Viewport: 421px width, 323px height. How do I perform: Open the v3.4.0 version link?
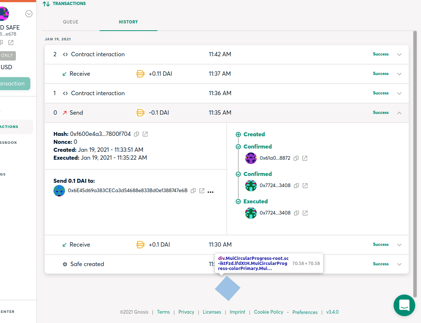click(333, 312)
